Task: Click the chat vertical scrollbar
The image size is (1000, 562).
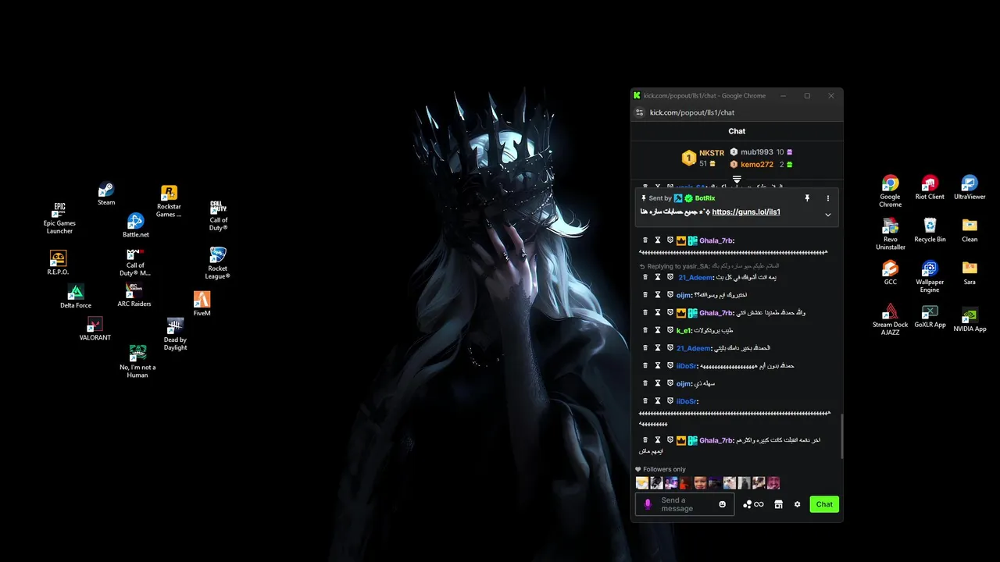Action: point(841,437)
